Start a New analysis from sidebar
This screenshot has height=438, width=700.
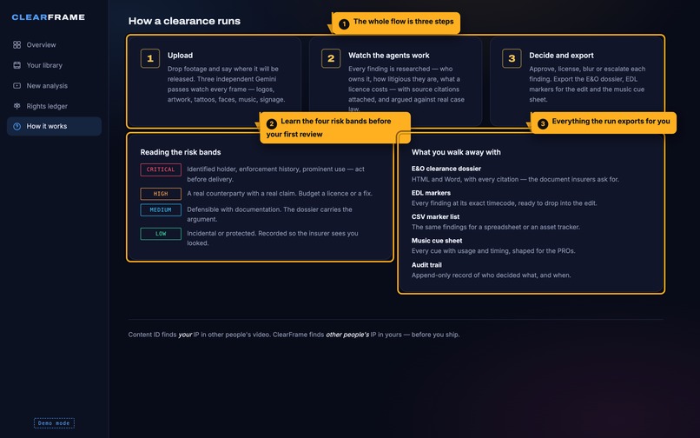54,86
